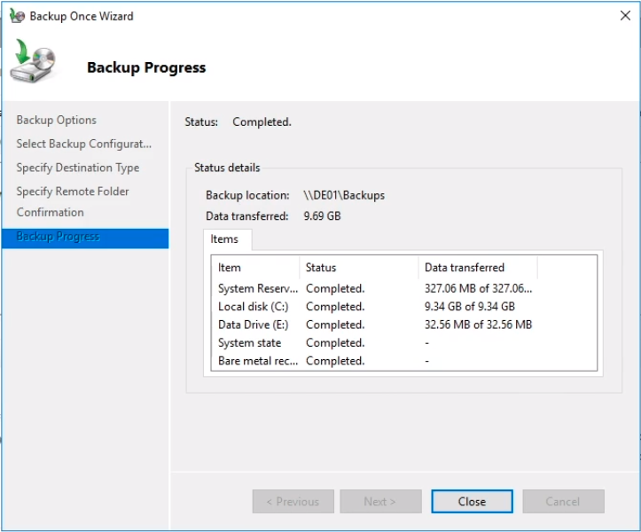The height and width of the screenshot is (532, 641).
Task: Click the disabled Next button
Action: click(380, 501)
